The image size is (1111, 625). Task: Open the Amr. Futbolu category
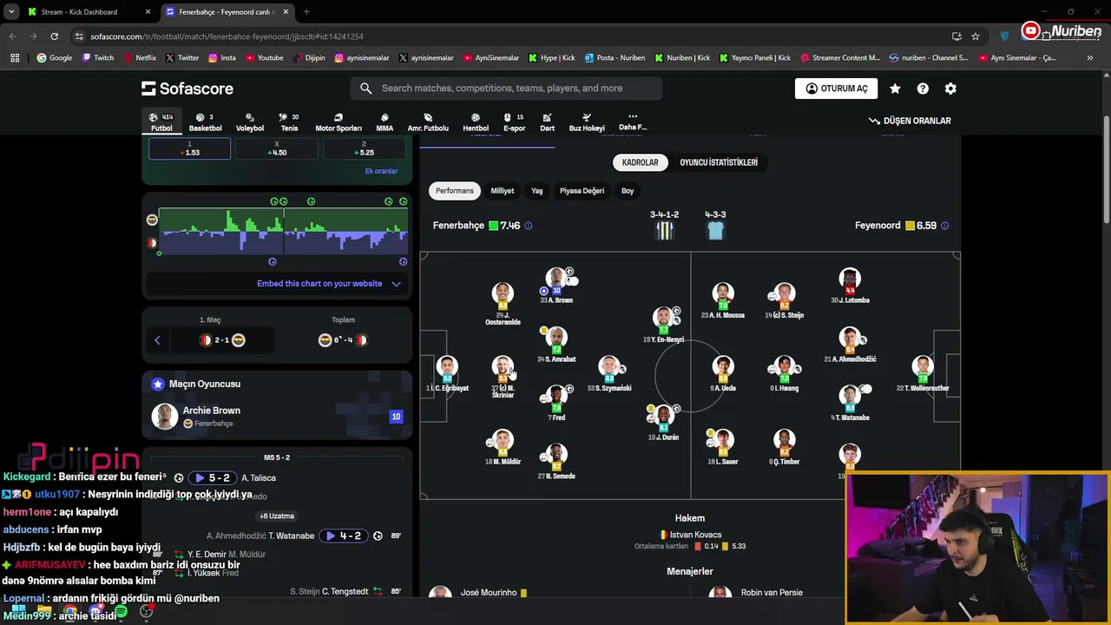(428, 122)
